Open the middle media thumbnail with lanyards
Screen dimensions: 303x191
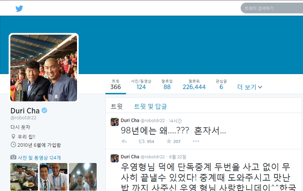53,177
